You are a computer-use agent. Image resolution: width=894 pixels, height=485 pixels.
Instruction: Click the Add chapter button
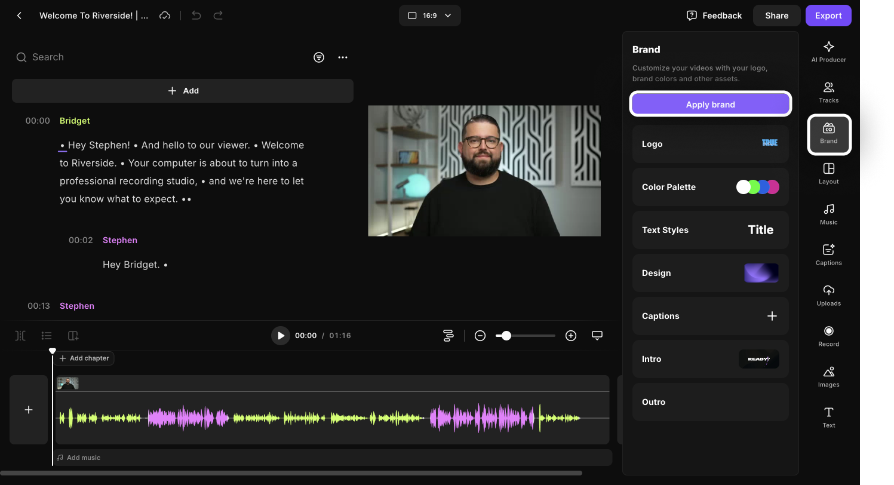84,358
